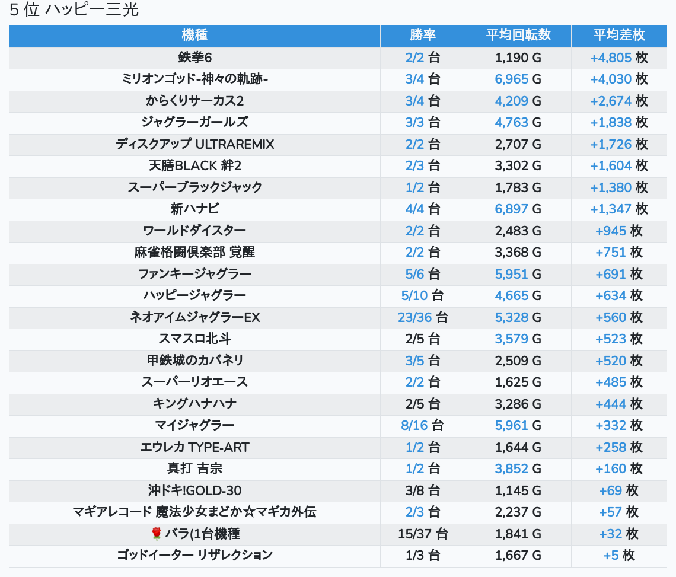Viewport: 676px width, 577px height.
Task: Click the 2,237 G average spins value
Action: [518, 512]
